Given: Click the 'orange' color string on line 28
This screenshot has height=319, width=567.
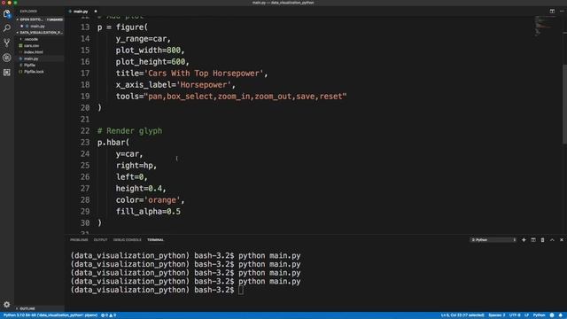Looking at the screenshot, I should click(162, 200).
